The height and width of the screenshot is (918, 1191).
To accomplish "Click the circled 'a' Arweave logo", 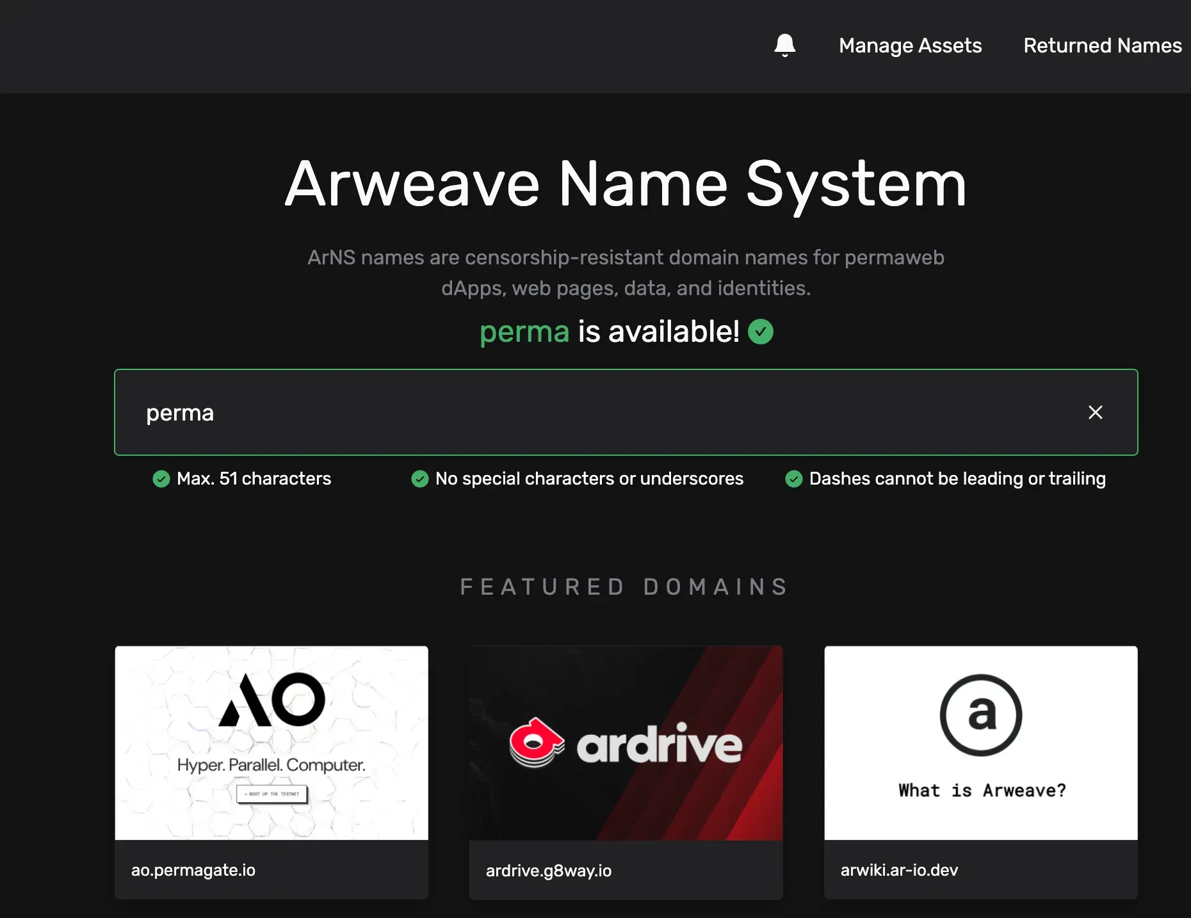I will [981, 715].
